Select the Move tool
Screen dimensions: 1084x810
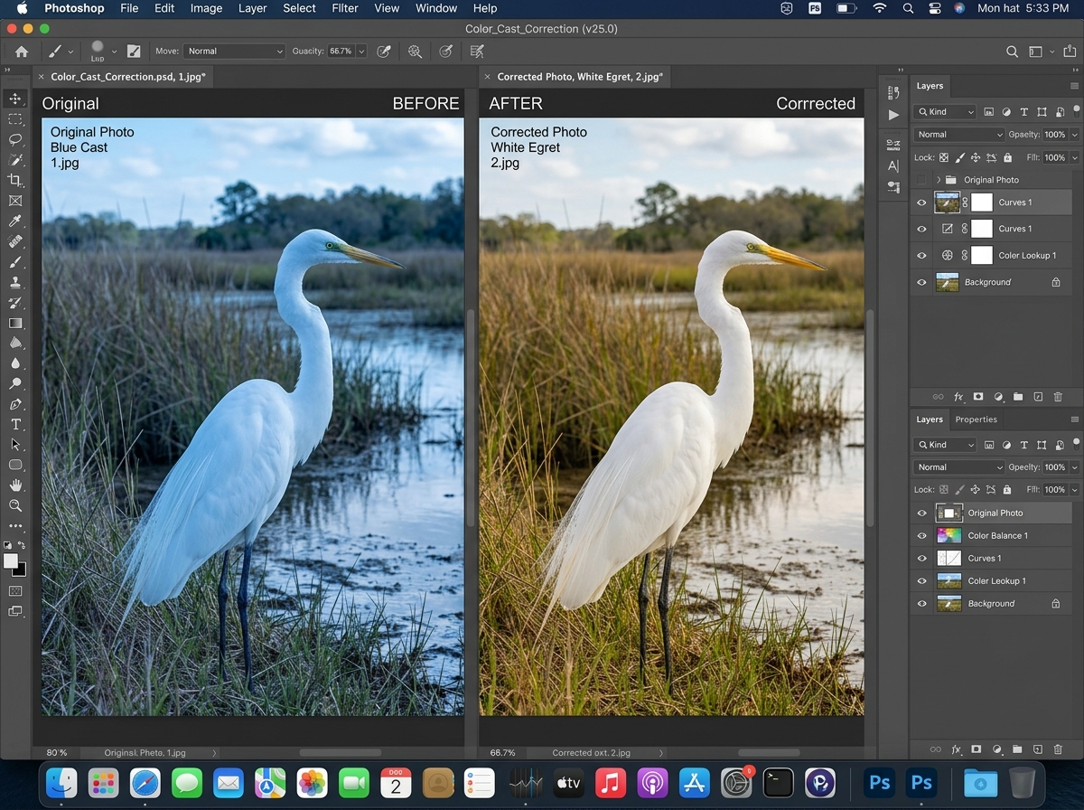click(14, 99)
